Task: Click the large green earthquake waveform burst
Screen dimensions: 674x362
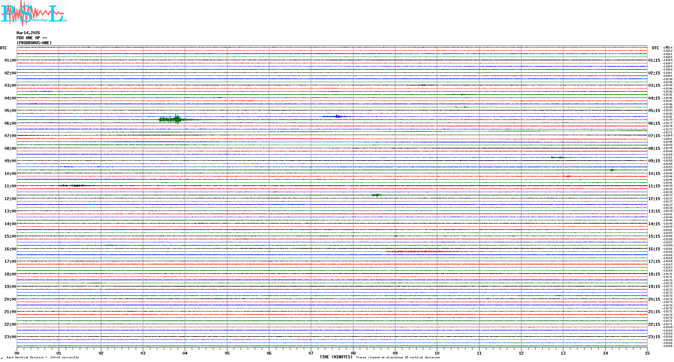Action: 175,119
